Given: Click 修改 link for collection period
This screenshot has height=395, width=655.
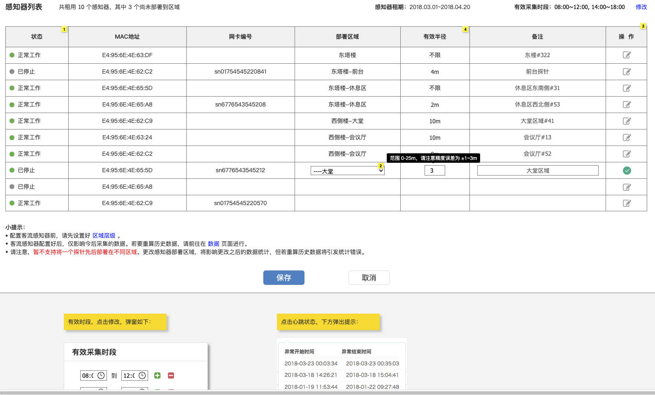Looking at the screenshot, I should 641,7.
